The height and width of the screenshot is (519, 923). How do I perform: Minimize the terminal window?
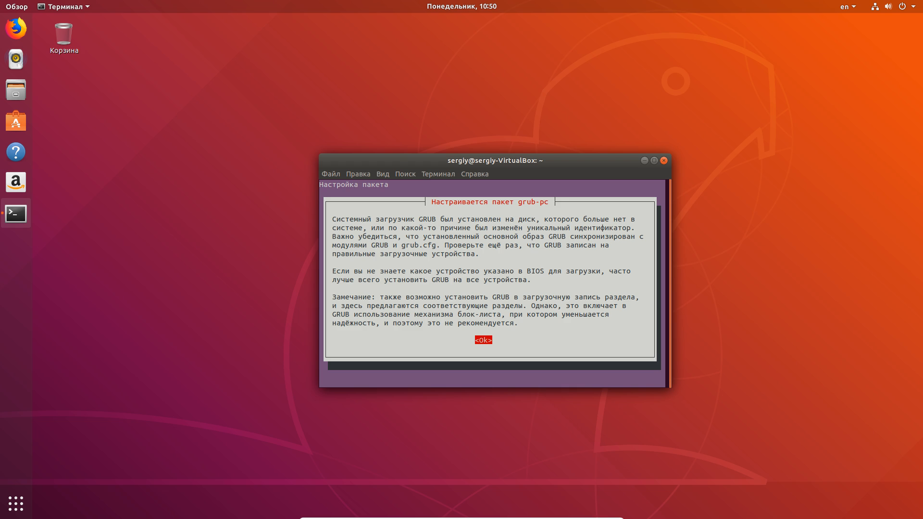point(645,161)
